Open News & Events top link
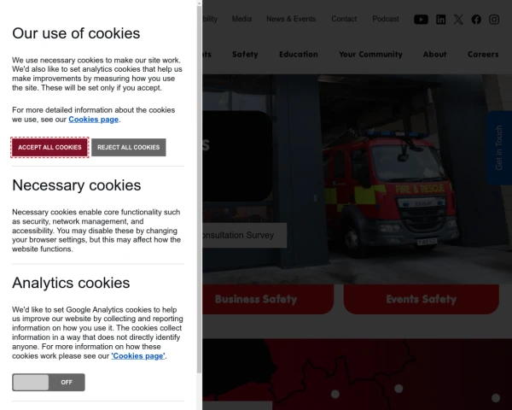 [291, 19]
